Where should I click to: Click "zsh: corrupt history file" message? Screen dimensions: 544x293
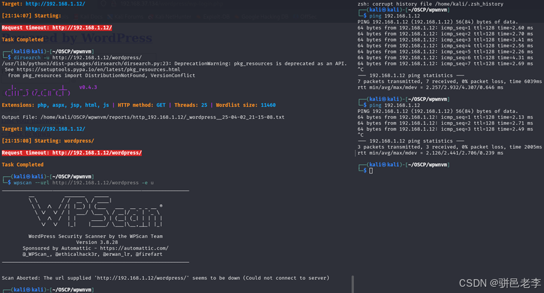tap(430, 4)
